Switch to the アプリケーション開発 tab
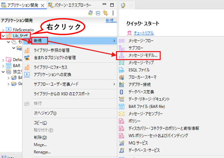224x158 pixels. [x=23, y=5]
